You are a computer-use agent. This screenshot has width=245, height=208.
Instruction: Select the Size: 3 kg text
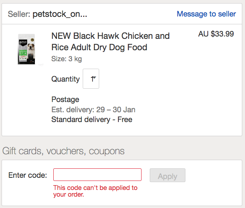66,59
